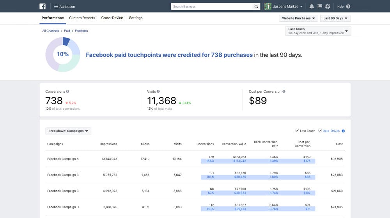Click info icon next to Conversions
The height and width of the screenshot is (218, 390).
point(67,91)
